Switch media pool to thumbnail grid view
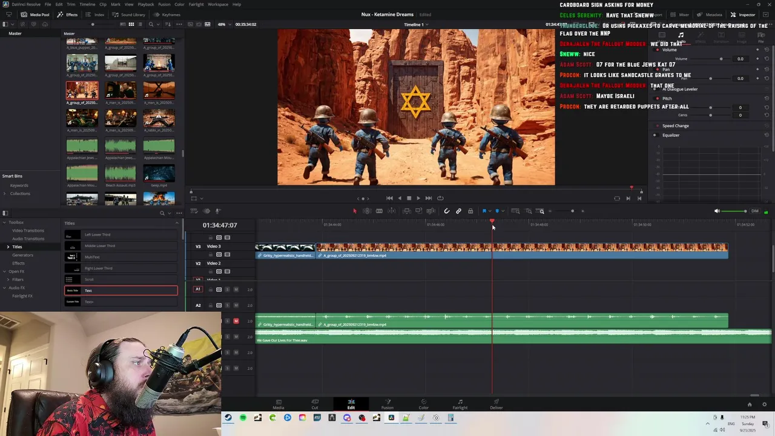The height and width of the screenshot is (436, 775). [131, 24]
